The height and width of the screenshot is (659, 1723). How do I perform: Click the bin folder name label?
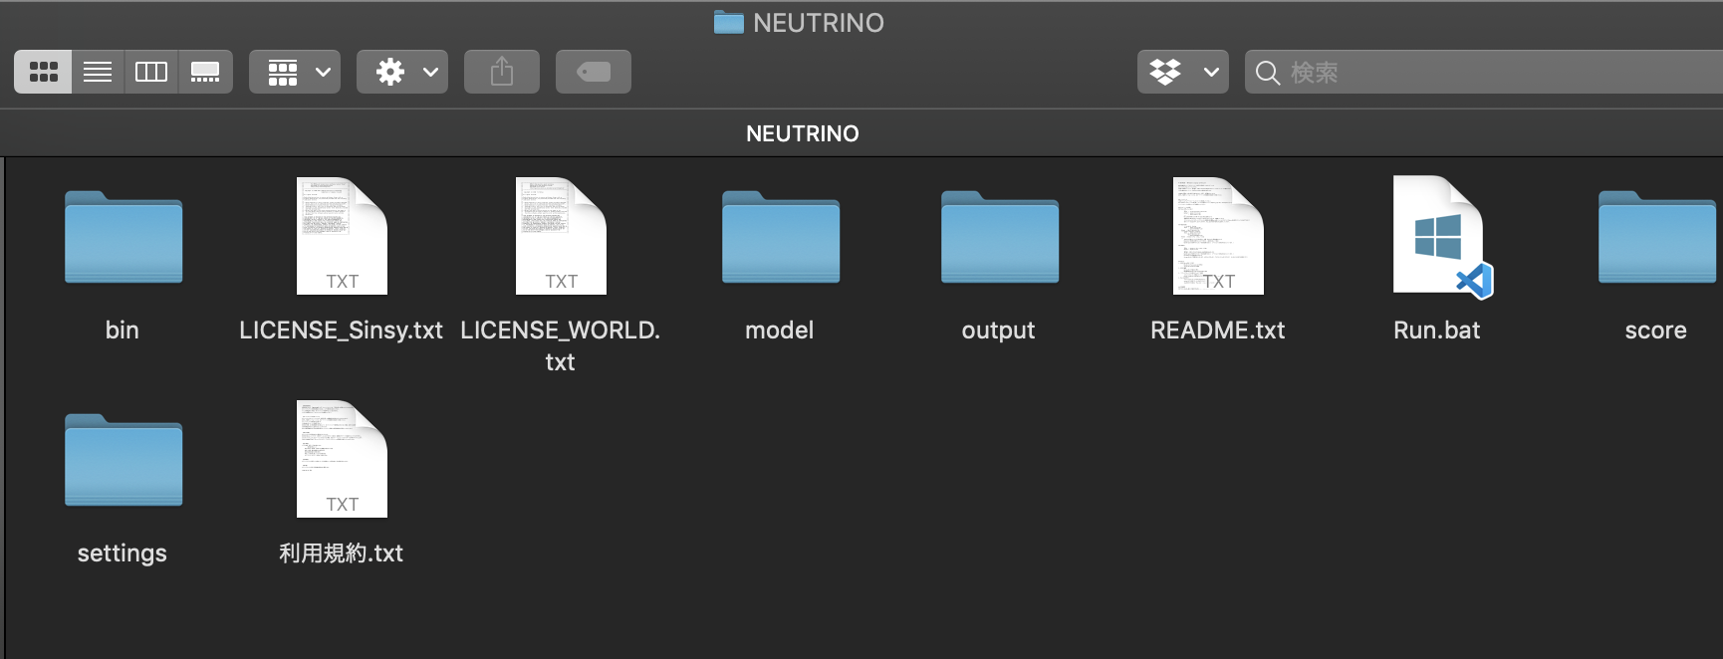pos(123,330)
